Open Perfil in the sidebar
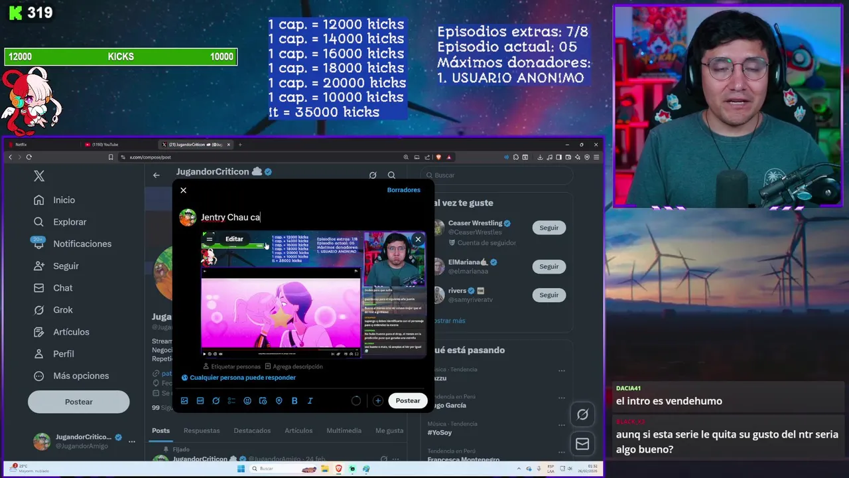The height and width of the screenshot is (478, 849). pyautogui.click(x=54, y=354)
